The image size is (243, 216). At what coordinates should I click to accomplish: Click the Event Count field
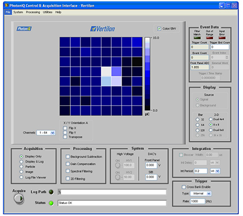(200, 57)
